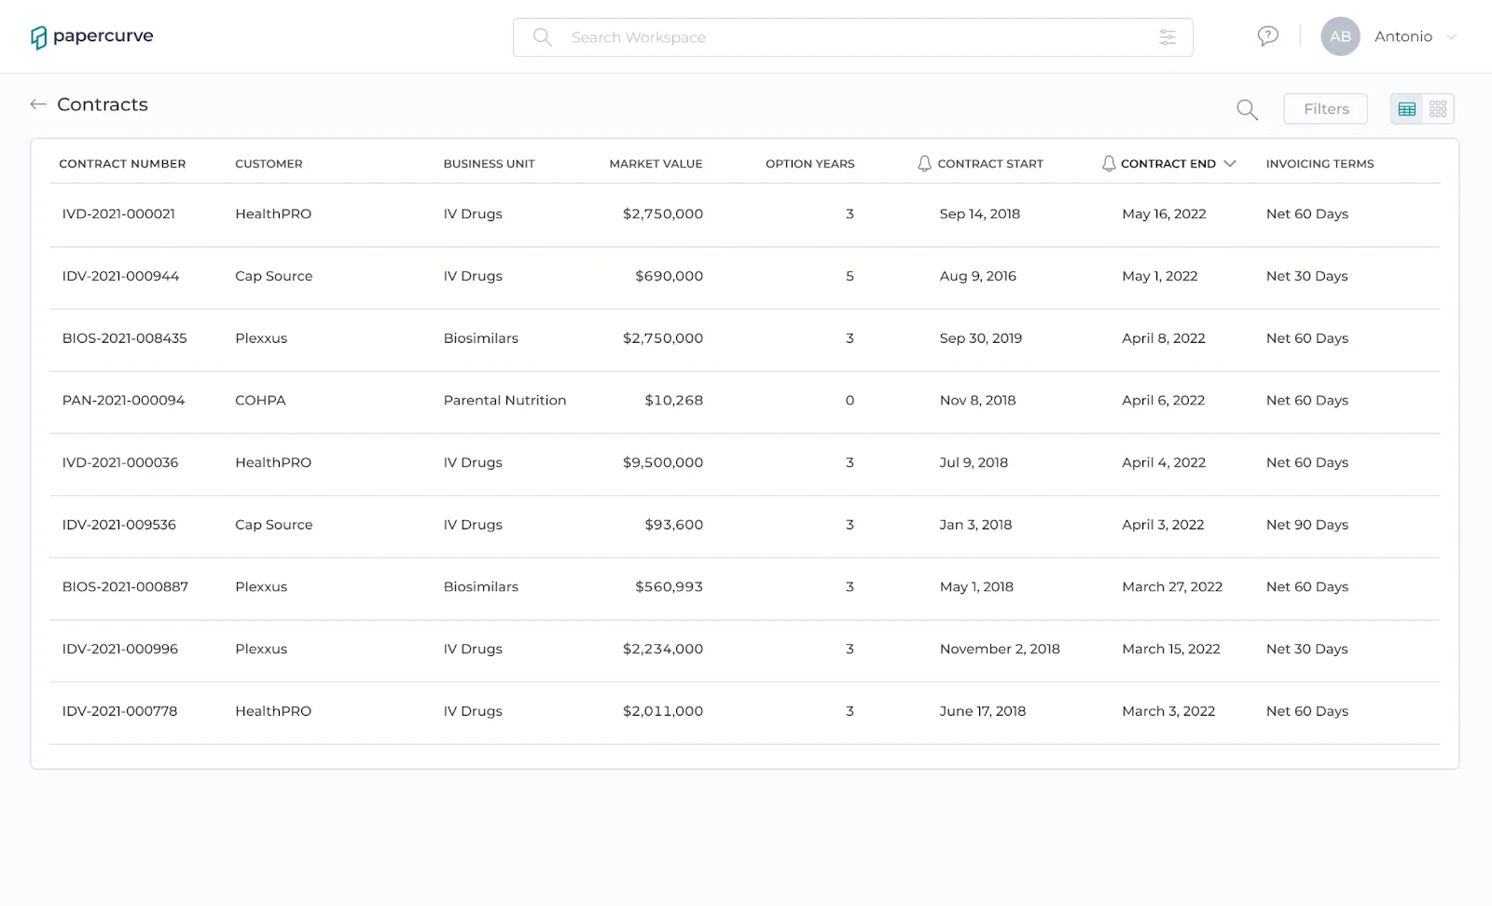The image size is (1492, 906).
Task: Sort by Market Value column header
Action: pyautogui.click(x=656, y=163)
